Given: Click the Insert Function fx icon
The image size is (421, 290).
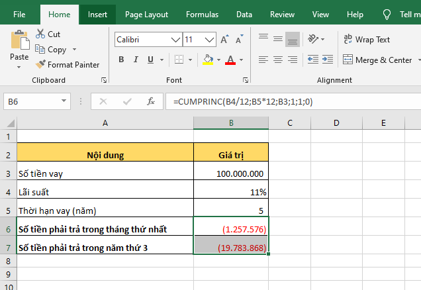Looking at the screenshot, I should point(151,101).
